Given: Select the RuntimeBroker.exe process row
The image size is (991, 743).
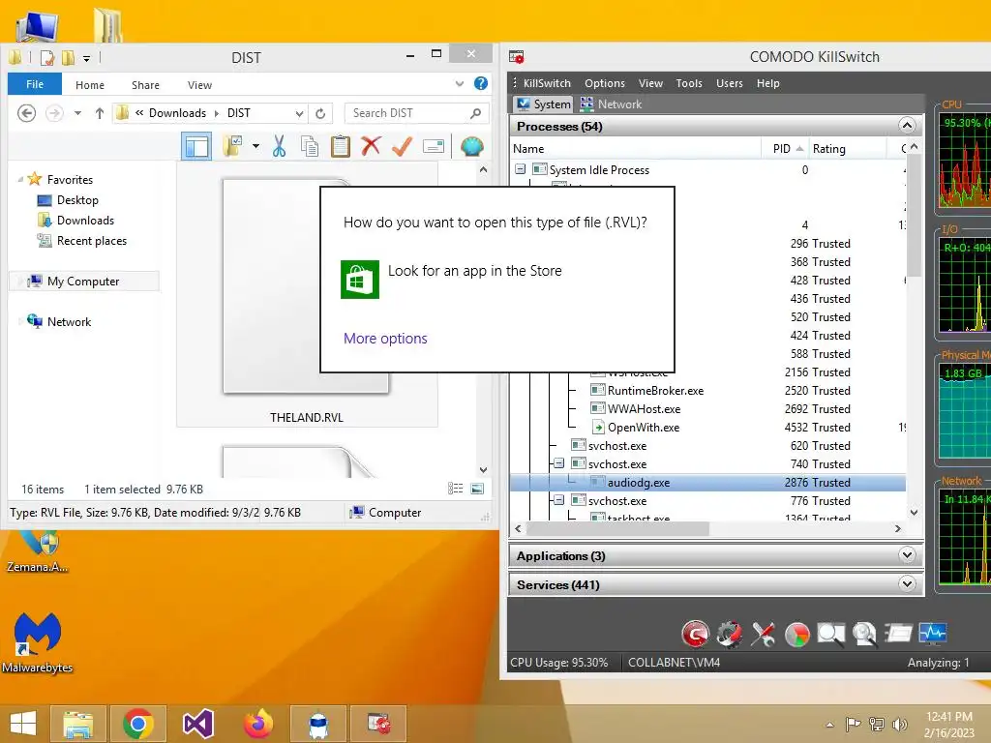Looking at the screenshot, I should coord(707,391).
